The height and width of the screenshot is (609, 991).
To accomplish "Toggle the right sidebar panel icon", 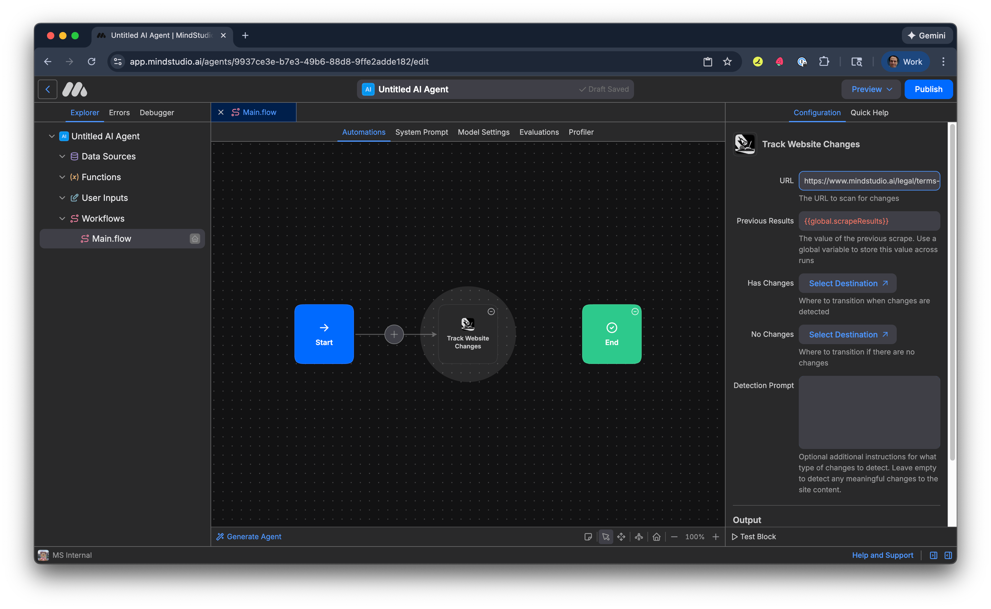I will click(948, 555).
